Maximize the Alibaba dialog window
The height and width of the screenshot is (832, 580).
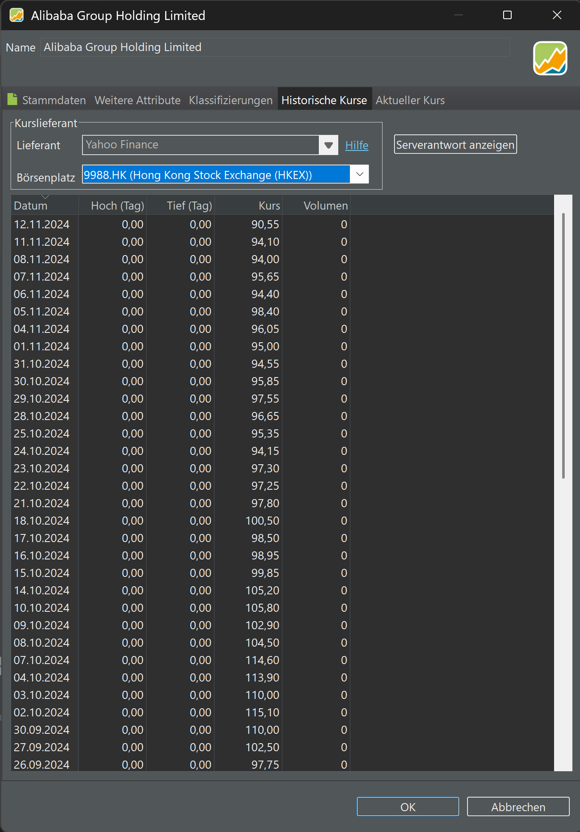(x=507, y=15)
